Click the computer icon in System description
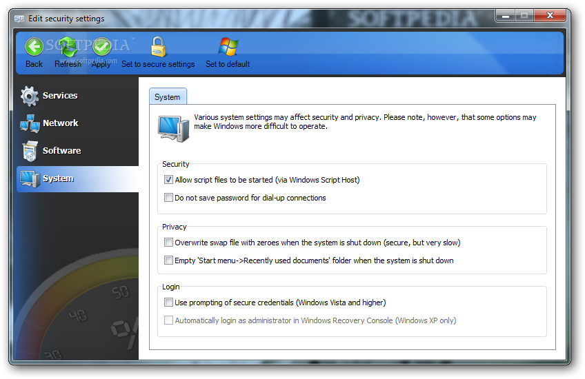 point(173,129)
